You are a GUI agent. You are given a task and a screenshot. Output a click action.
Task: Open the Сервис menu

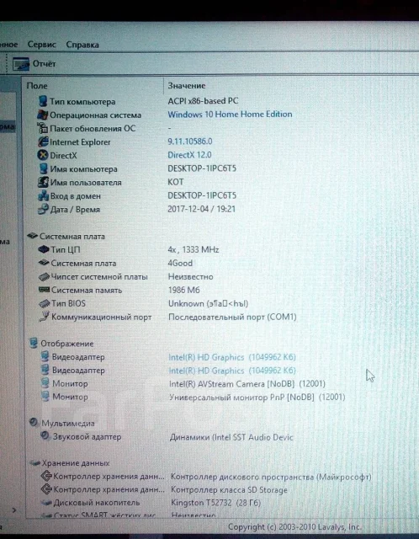[x=41, y=45]
